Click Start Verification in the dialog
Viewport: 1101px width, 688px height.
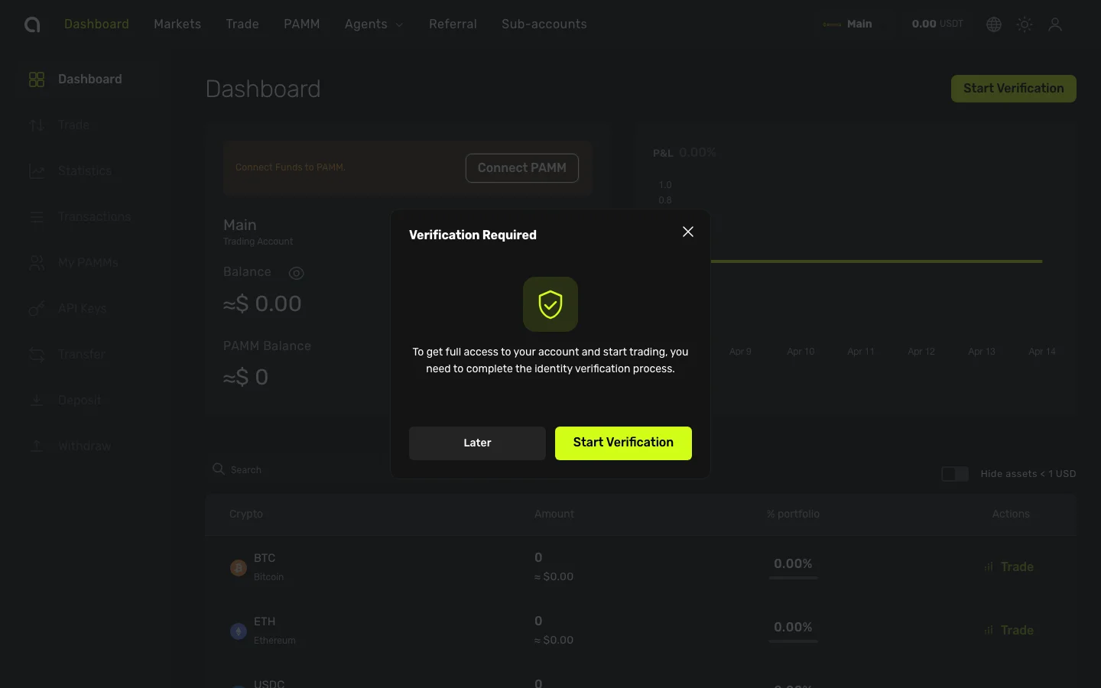pos(623,443)
